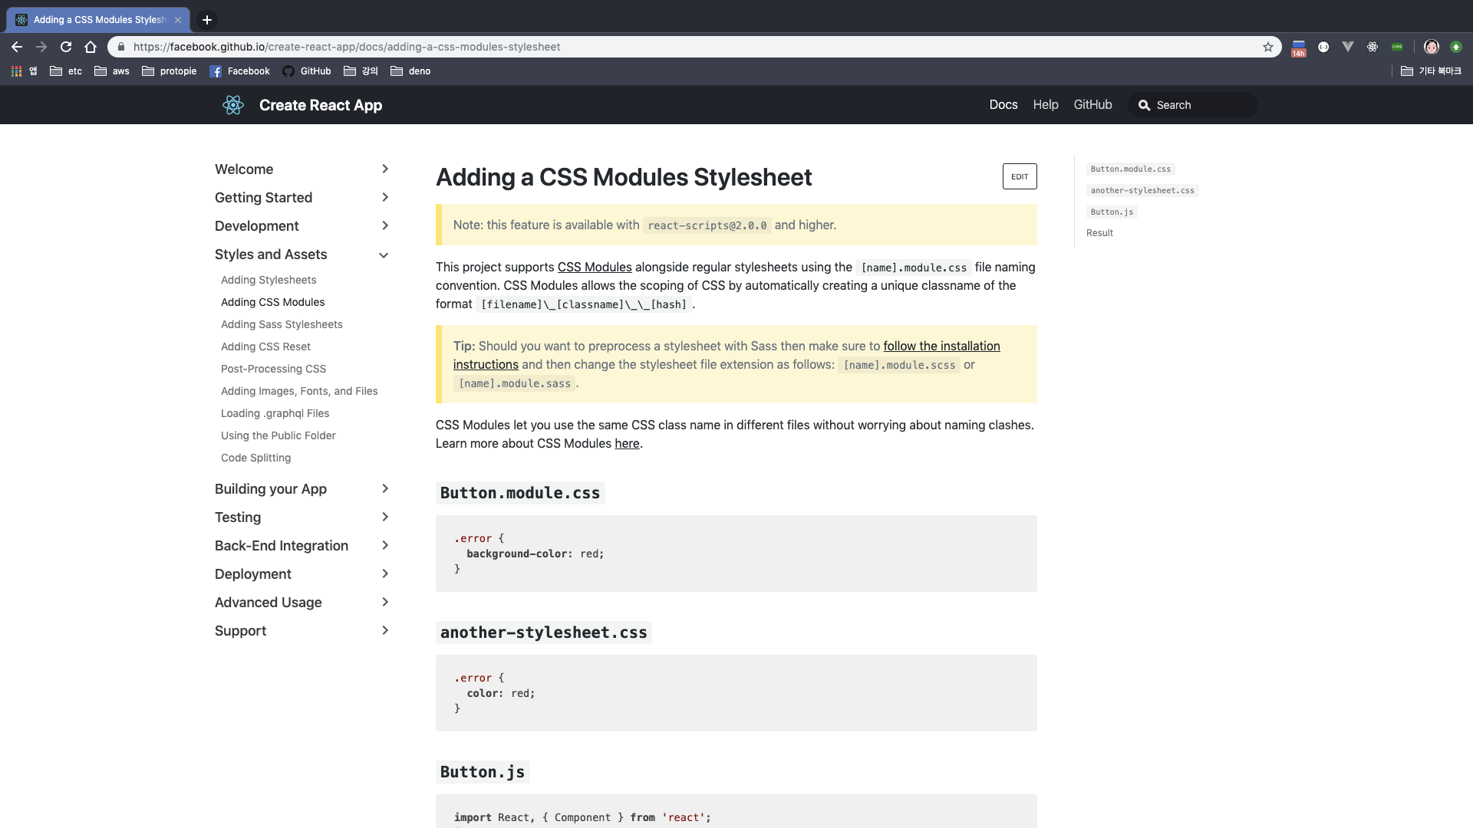Viewport: 1473px width, 828px height.
Task: Click the React logo in site header
Action: (233, 105)
